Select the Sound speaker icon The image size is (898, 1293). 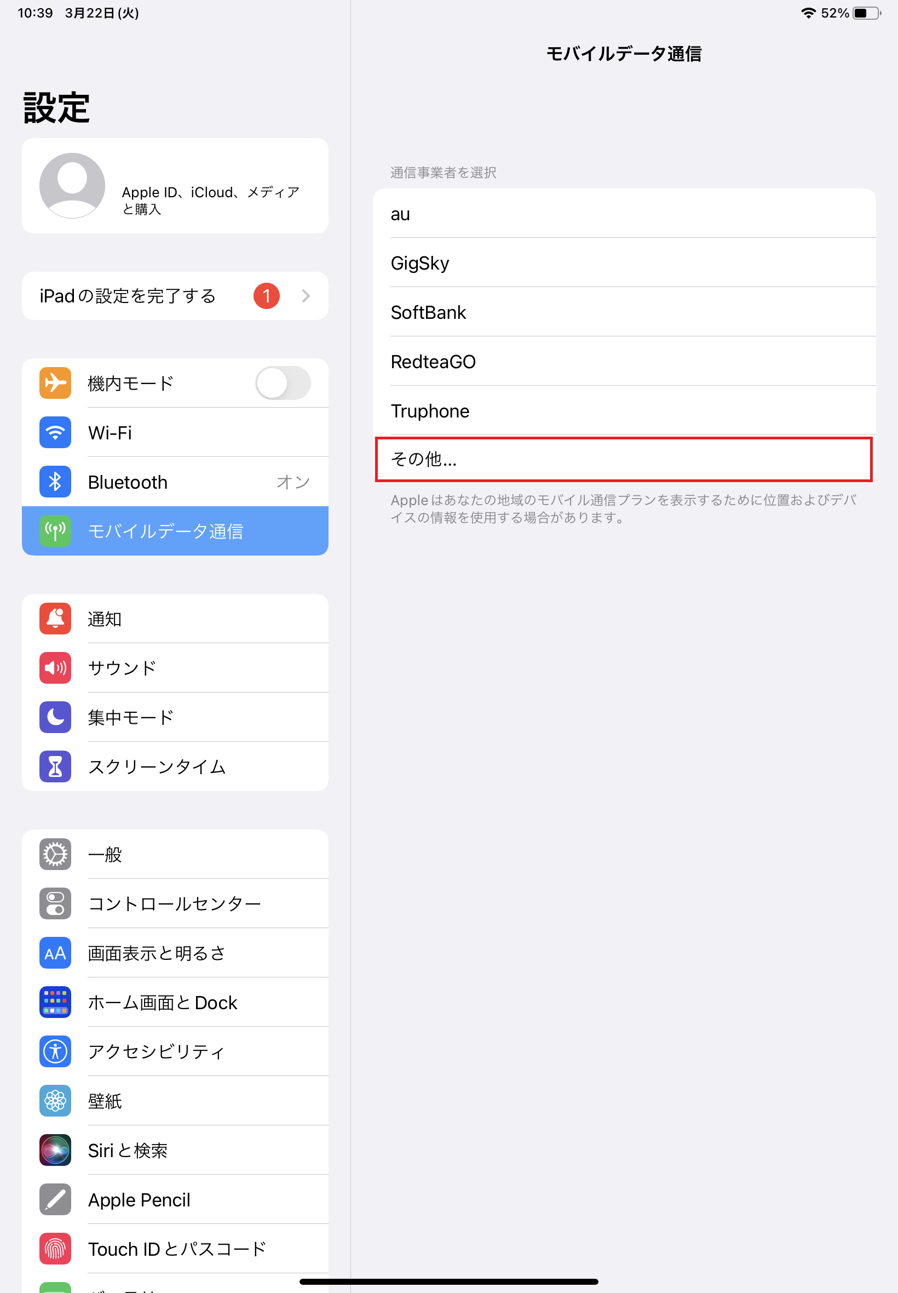point(55,668)
